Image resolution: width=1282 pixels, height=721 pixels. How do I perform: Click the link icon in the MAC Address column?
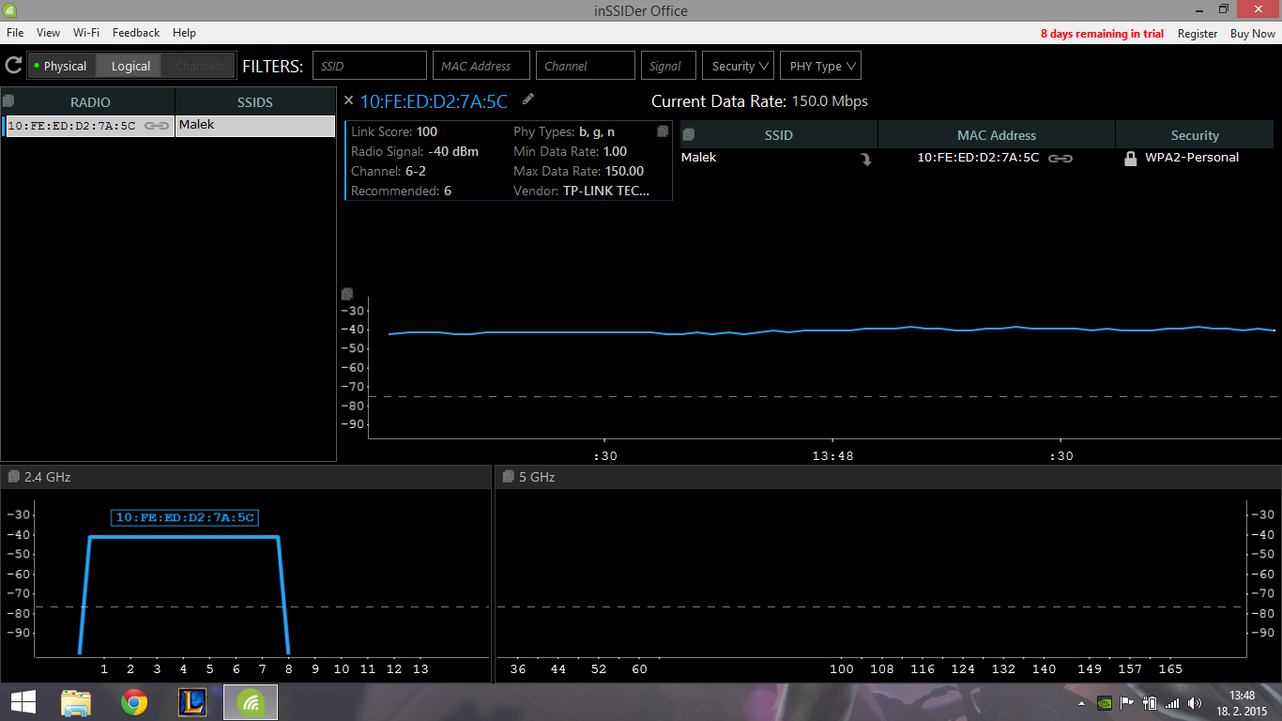coord(1061,158)
